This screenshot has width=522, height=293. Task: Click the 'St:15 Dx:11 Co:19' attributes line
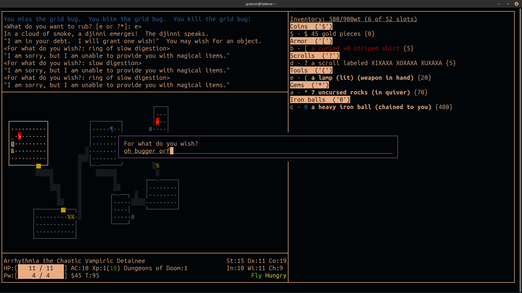[256, 261]
